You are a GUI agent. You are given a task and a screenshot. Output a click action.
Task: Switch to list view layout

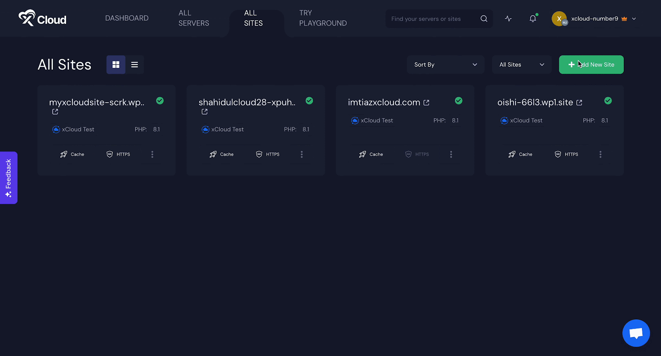(x=135, y=65)
